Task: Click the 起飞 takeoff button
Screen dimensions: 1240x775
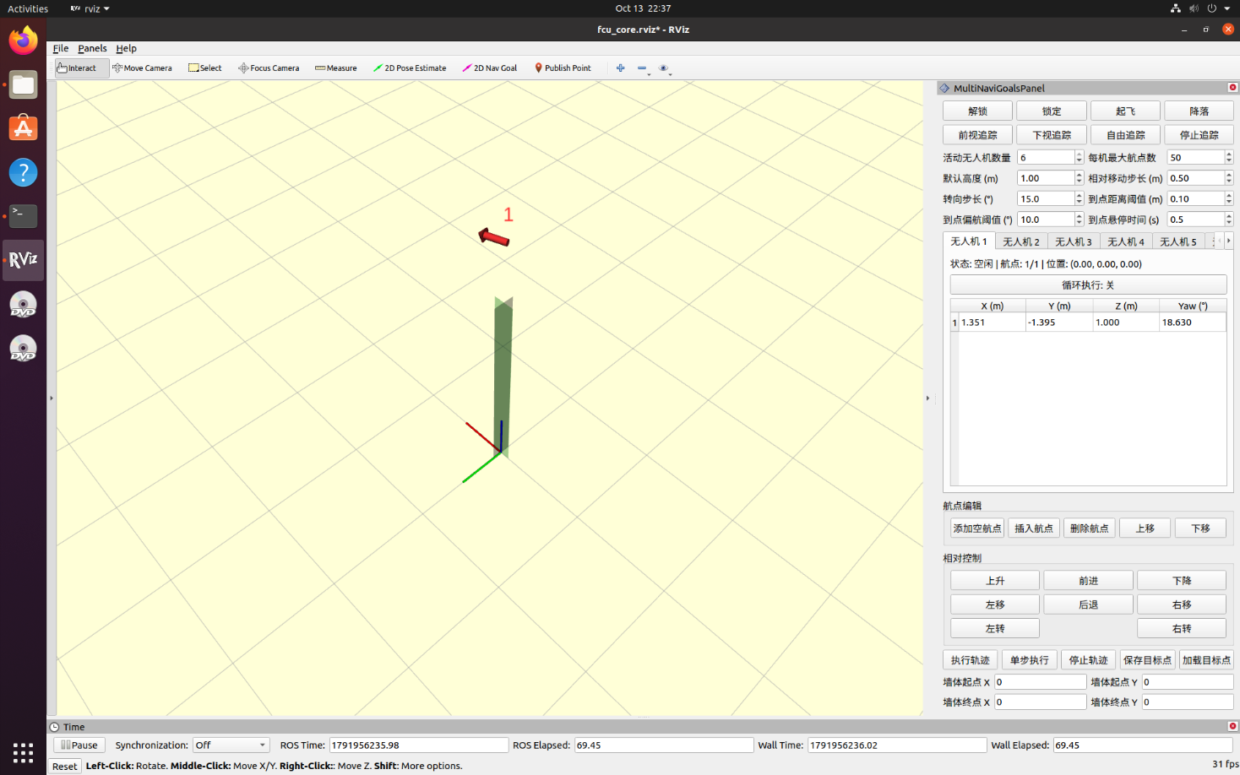Action: 1125,111
